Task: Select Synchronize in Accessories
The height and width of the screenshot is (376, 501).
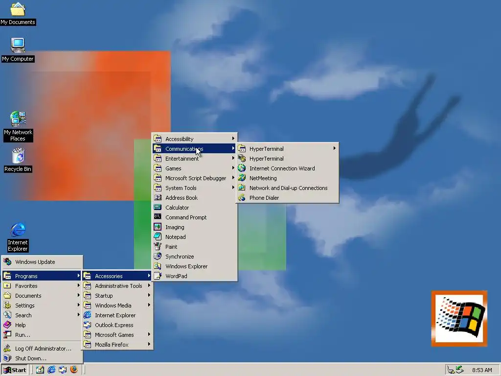Action: (x=194, y=257)
